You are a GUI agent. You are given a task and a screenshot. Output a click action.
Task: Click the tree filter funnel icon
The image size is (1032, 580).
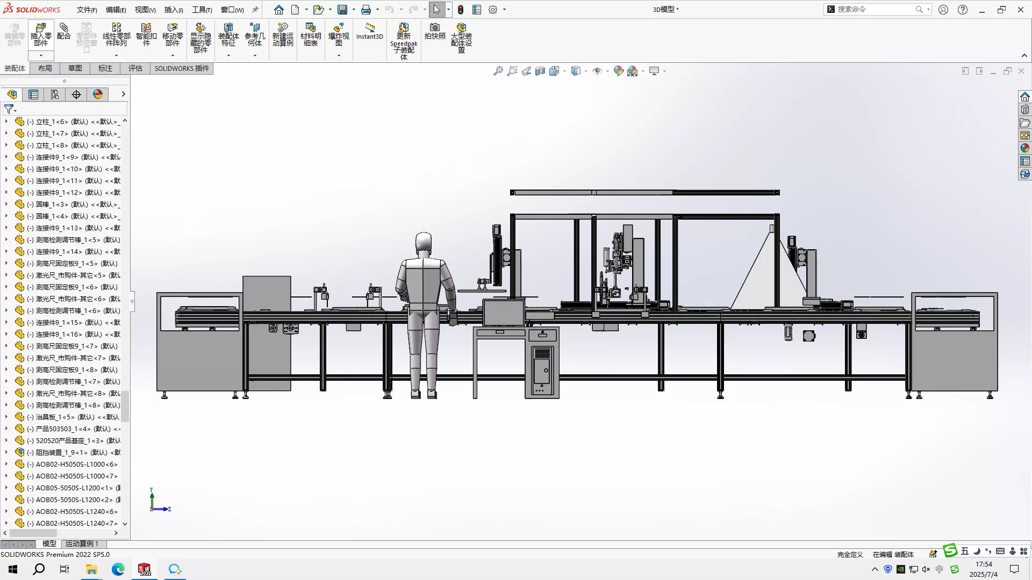(x=9, y=110)
